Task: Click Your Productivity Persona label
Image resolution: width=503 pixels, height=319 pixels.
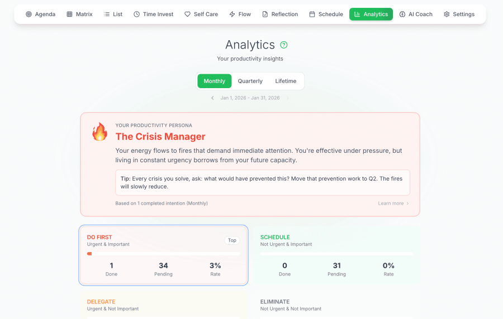Action: click(154, 125)
